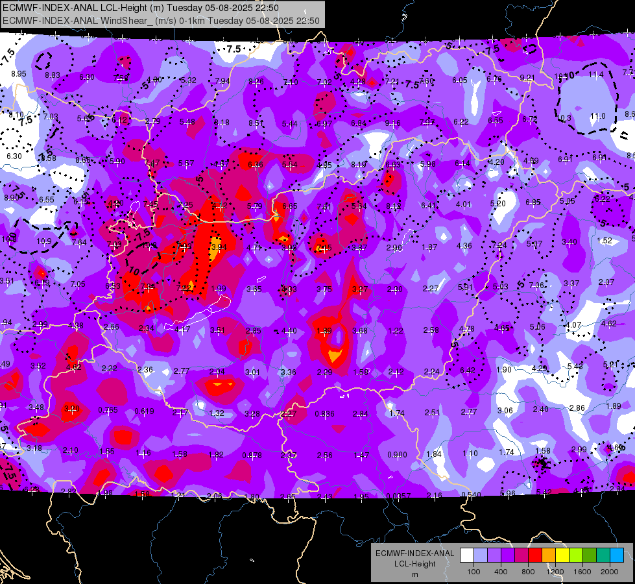This screenshot has height=584, width=635.
Task: Select the grid value '3.20'
Action: [x=72, y=409]
